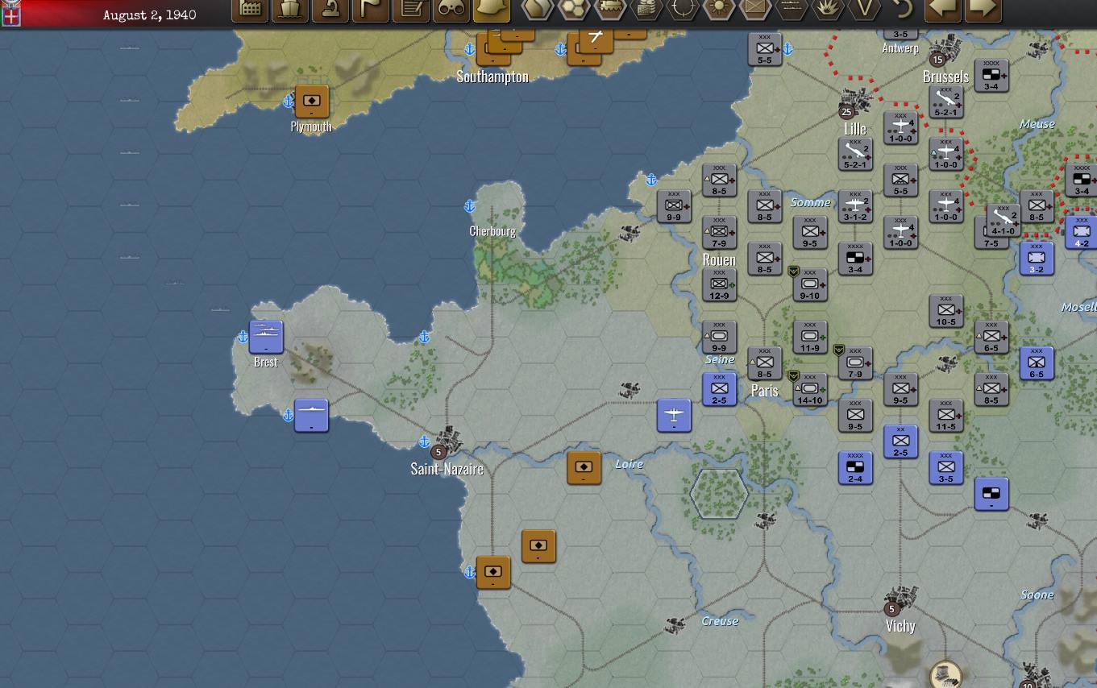This screenshot has height=688, width=1097.
Task: Select the submarine unit south of Brest
Action: point(311,415)
